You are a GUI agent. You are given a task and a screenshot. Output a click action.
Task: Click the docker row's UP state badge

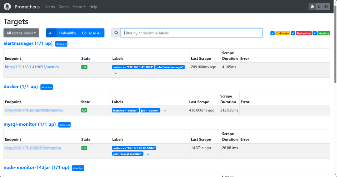coord(84,111)
